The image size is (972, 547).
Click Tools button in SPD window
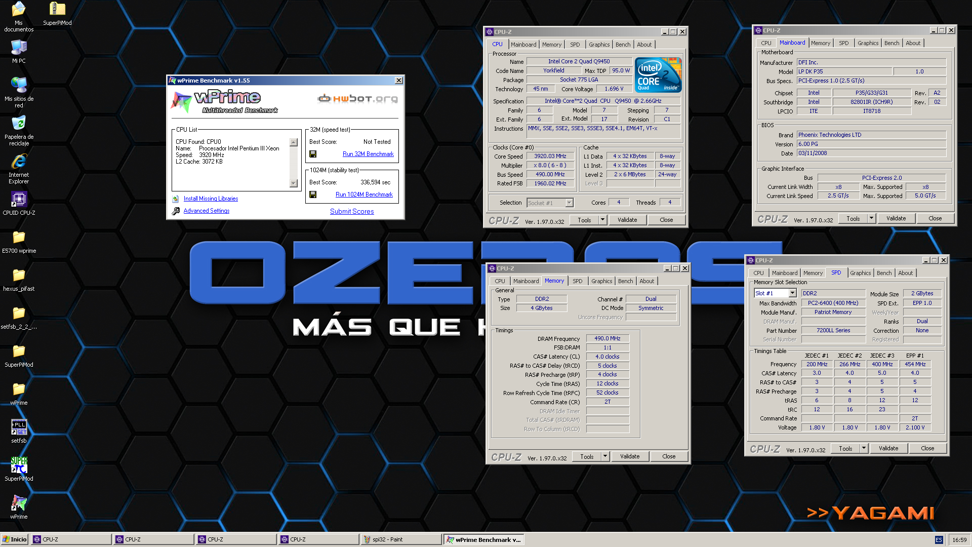coord(845,448)
